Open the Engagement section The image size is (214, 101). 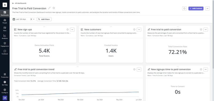5,44
